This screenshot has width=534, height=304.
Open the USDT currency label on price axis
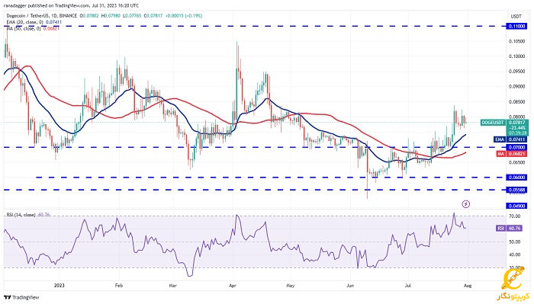coord(516,16)
